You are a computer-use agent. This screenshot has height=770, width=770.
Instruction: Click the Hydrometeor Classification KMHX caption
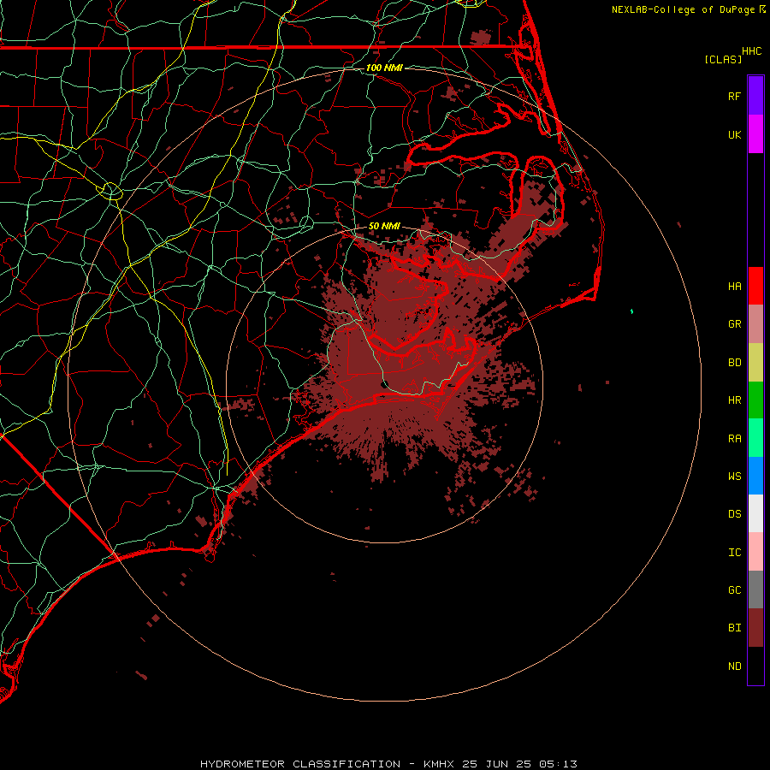tap(388, 764)
